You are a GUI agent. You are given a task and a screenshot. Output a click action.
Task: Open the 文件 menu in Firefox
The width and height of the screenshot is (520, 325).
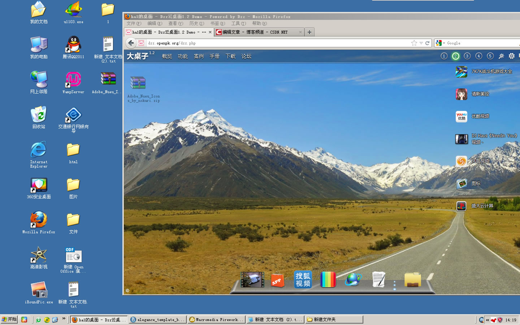134,23
